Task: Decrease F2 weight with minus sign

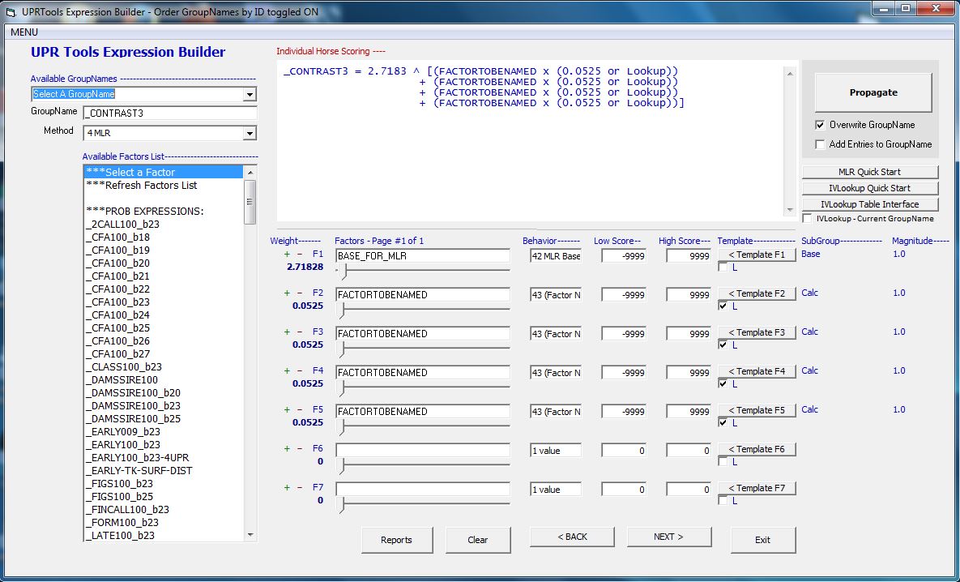Action: click(300, 293)
